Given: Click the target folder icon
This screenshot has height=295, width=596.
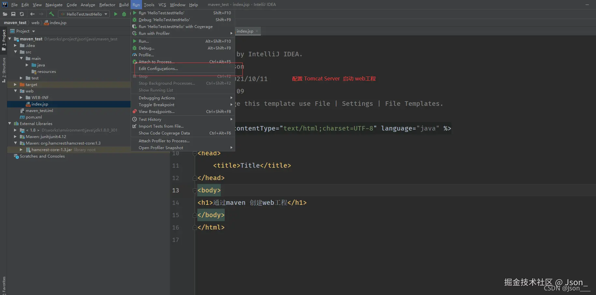Looking at the screenshot, I should coord(22,85).
